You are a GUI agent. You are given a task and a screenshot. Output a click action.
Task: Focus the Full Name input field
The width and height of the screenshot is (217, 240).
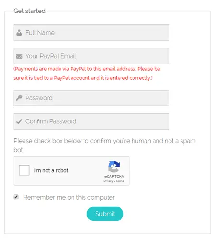(91, 33)
